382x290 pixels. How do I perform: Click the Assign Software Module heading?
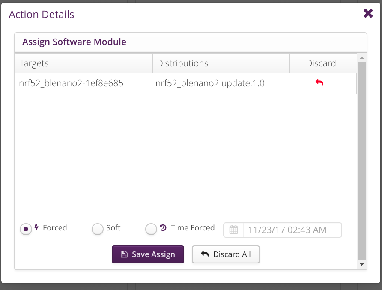(75, 42)
